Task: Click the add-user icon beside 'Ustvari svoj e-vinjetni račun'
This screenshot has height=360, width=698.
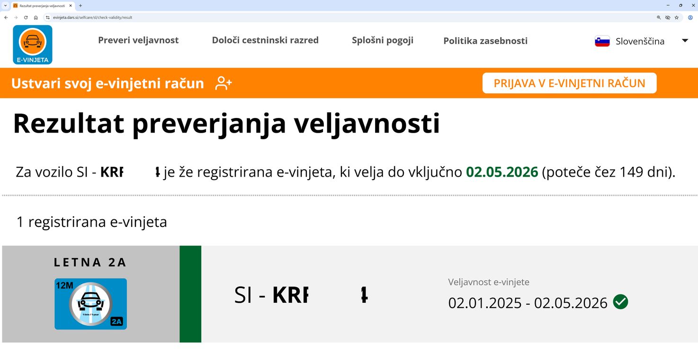Action: (x=224, y=83)
